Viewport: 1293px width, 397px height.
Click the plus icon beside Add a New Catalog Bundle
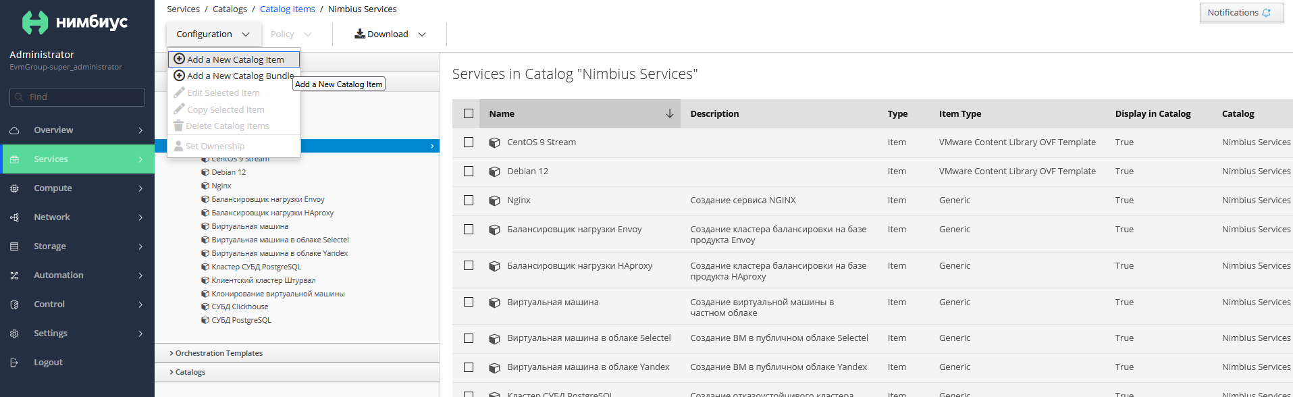[x=180, y=76]
